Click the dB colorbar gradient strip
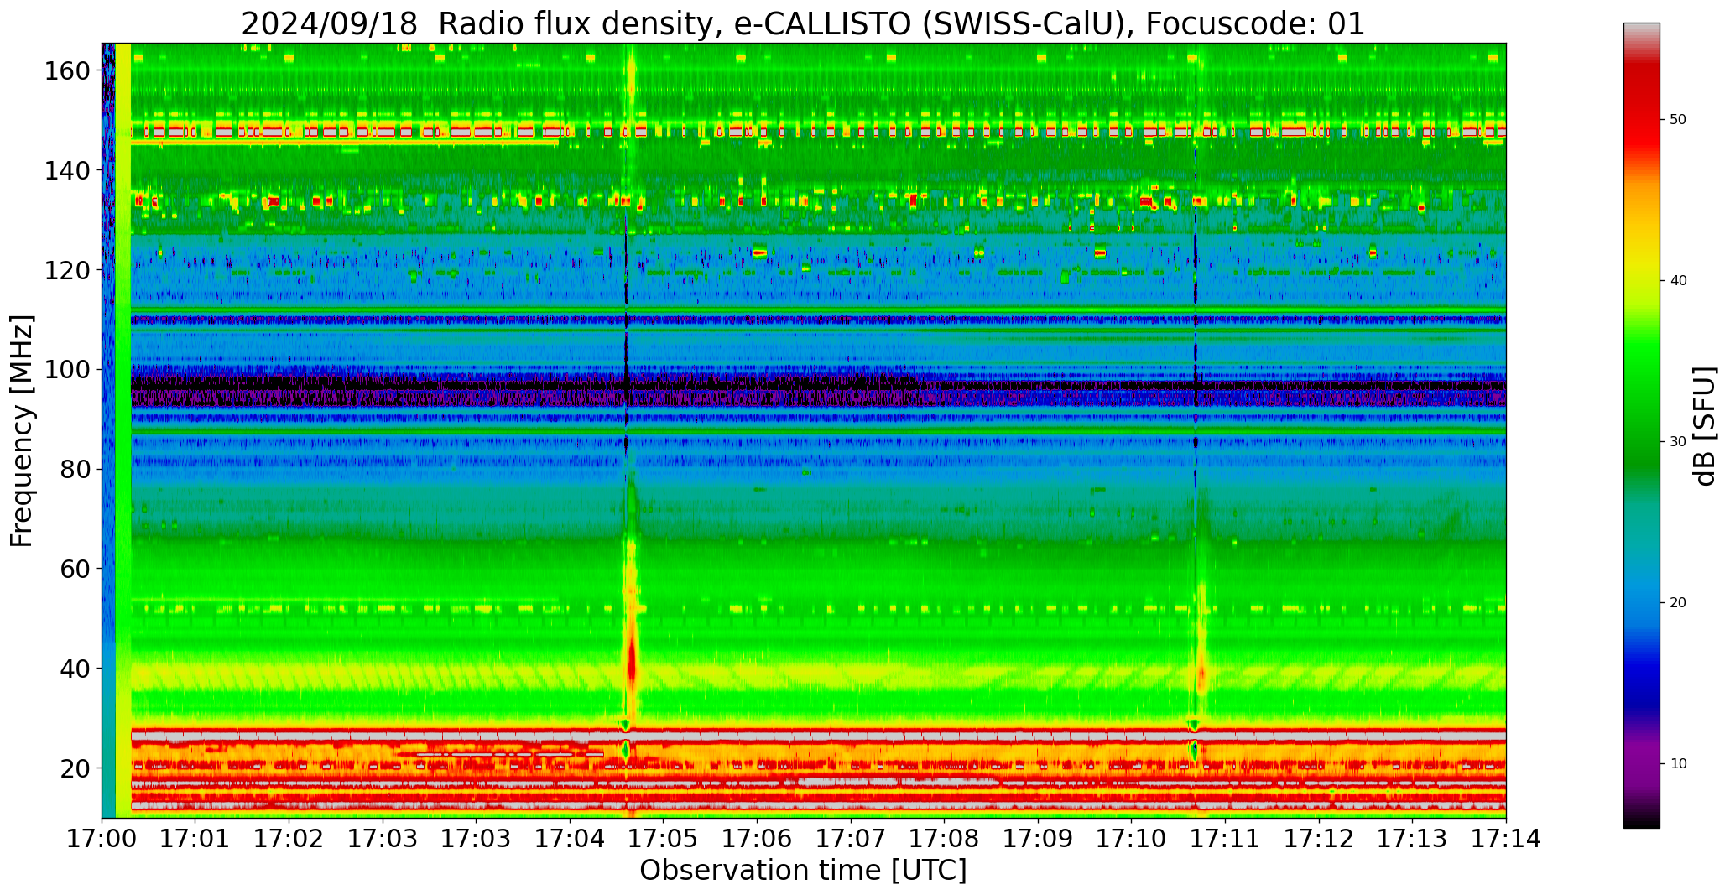Viewport: 1730px width, 895px height. pyautogui.click(x=1641, y=425)
